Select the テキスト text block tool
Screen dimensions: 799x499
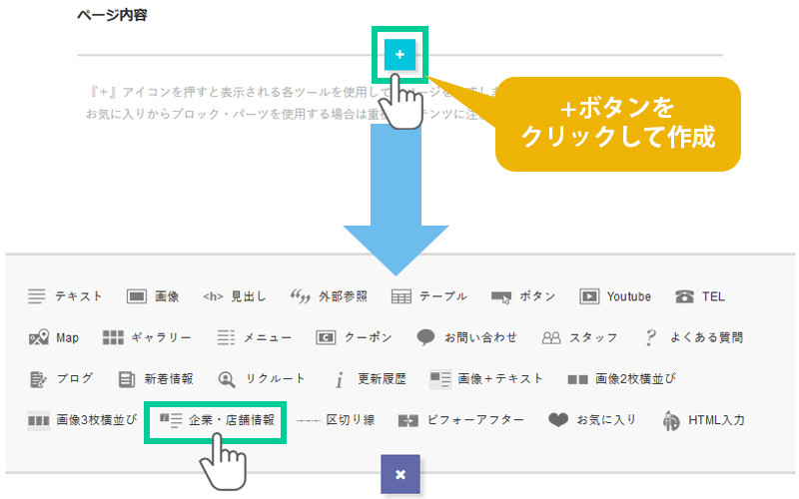pos(66,296)
